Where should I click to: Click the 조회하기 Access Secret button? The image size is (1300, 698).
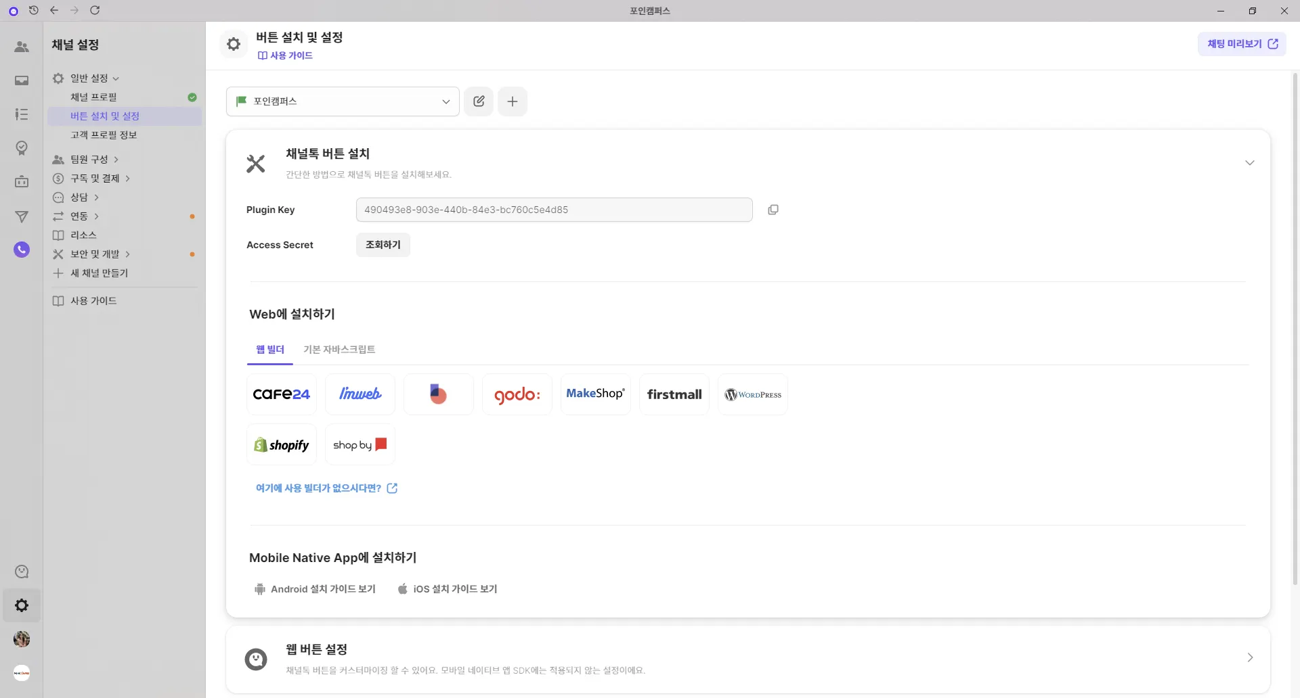(x=383, y=245)
